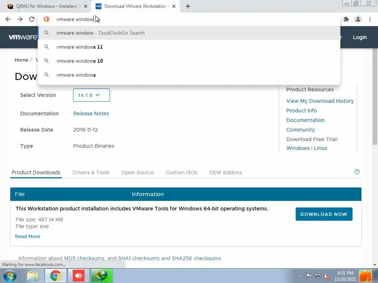Open the Chrome extensions puzzle icon
Image resolution: width=378 pixels, height=283 pixels.
346,19
